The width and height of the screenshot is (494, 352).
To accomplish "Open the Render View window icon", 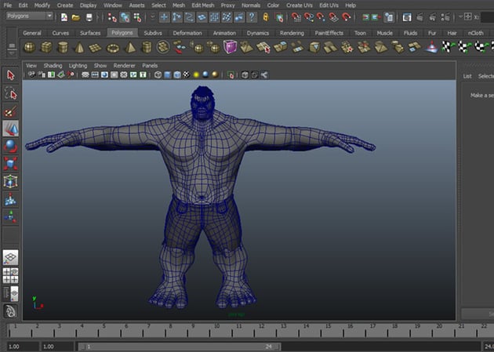I will [x=407, y=17].
